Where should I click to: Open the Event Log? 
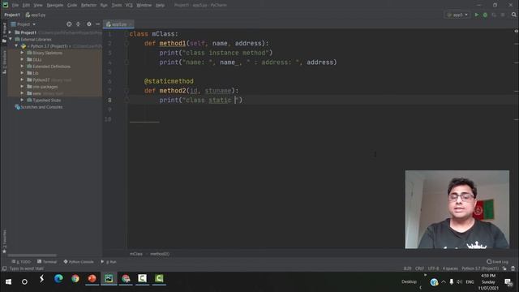(497, 262)
